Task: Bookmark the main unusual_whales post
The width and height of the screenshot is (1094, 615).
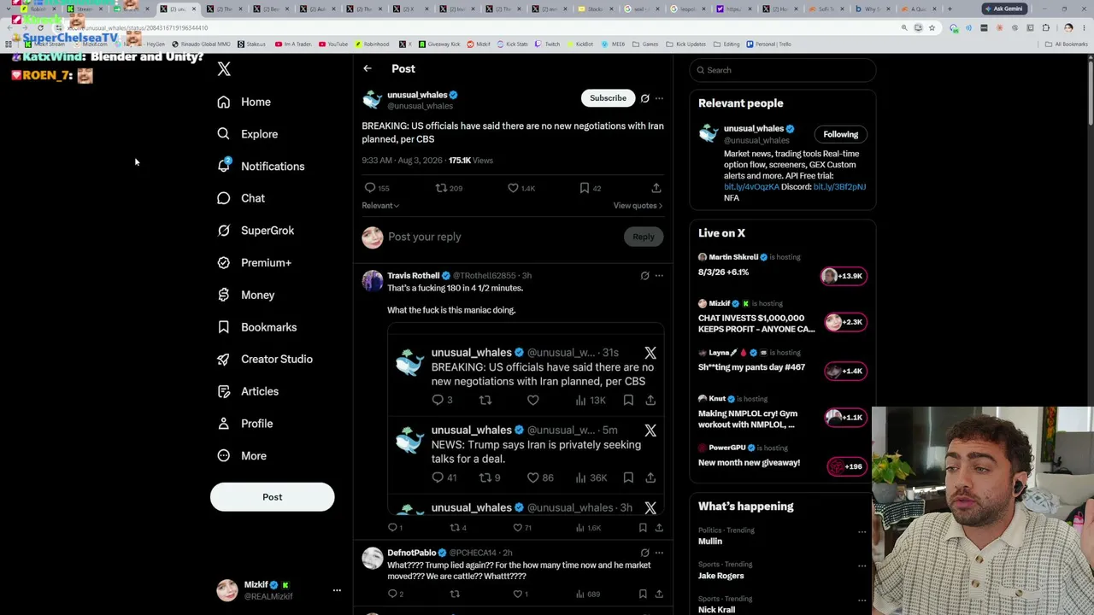Action: [x=585, y=188]
